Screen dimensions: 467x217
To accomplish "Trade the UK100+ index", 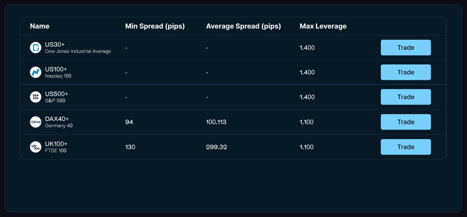I will pos(406,147).
